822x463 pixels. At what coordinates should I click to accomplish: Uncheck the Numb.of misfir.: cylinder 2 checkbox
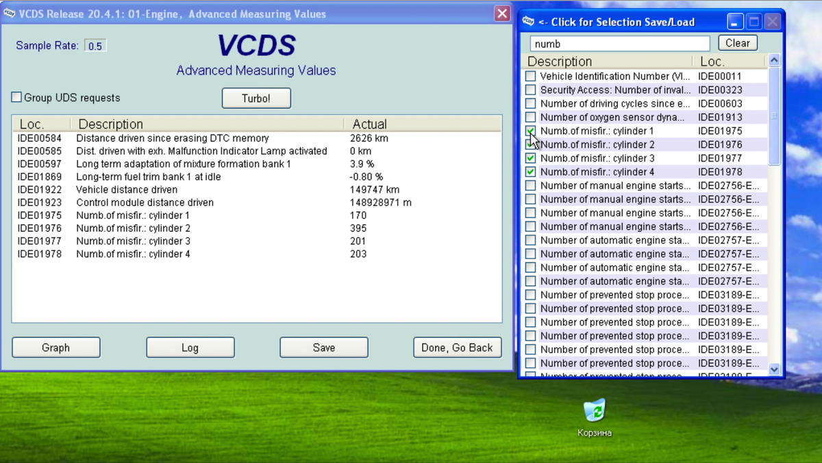530,144
